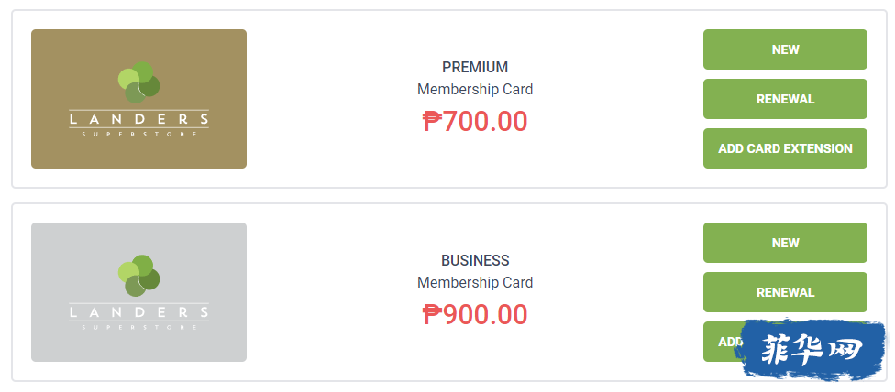Select RENEWAL for the Premium card

(x=785, y=99)
